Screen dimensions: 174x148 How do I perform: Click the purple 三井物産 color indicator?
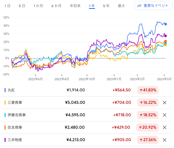[x=5, y=140]
